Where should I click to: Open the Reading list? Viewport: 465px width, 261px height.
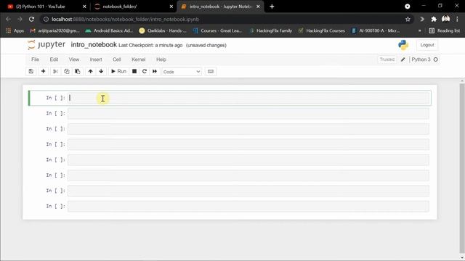click(x=445, y=30)
